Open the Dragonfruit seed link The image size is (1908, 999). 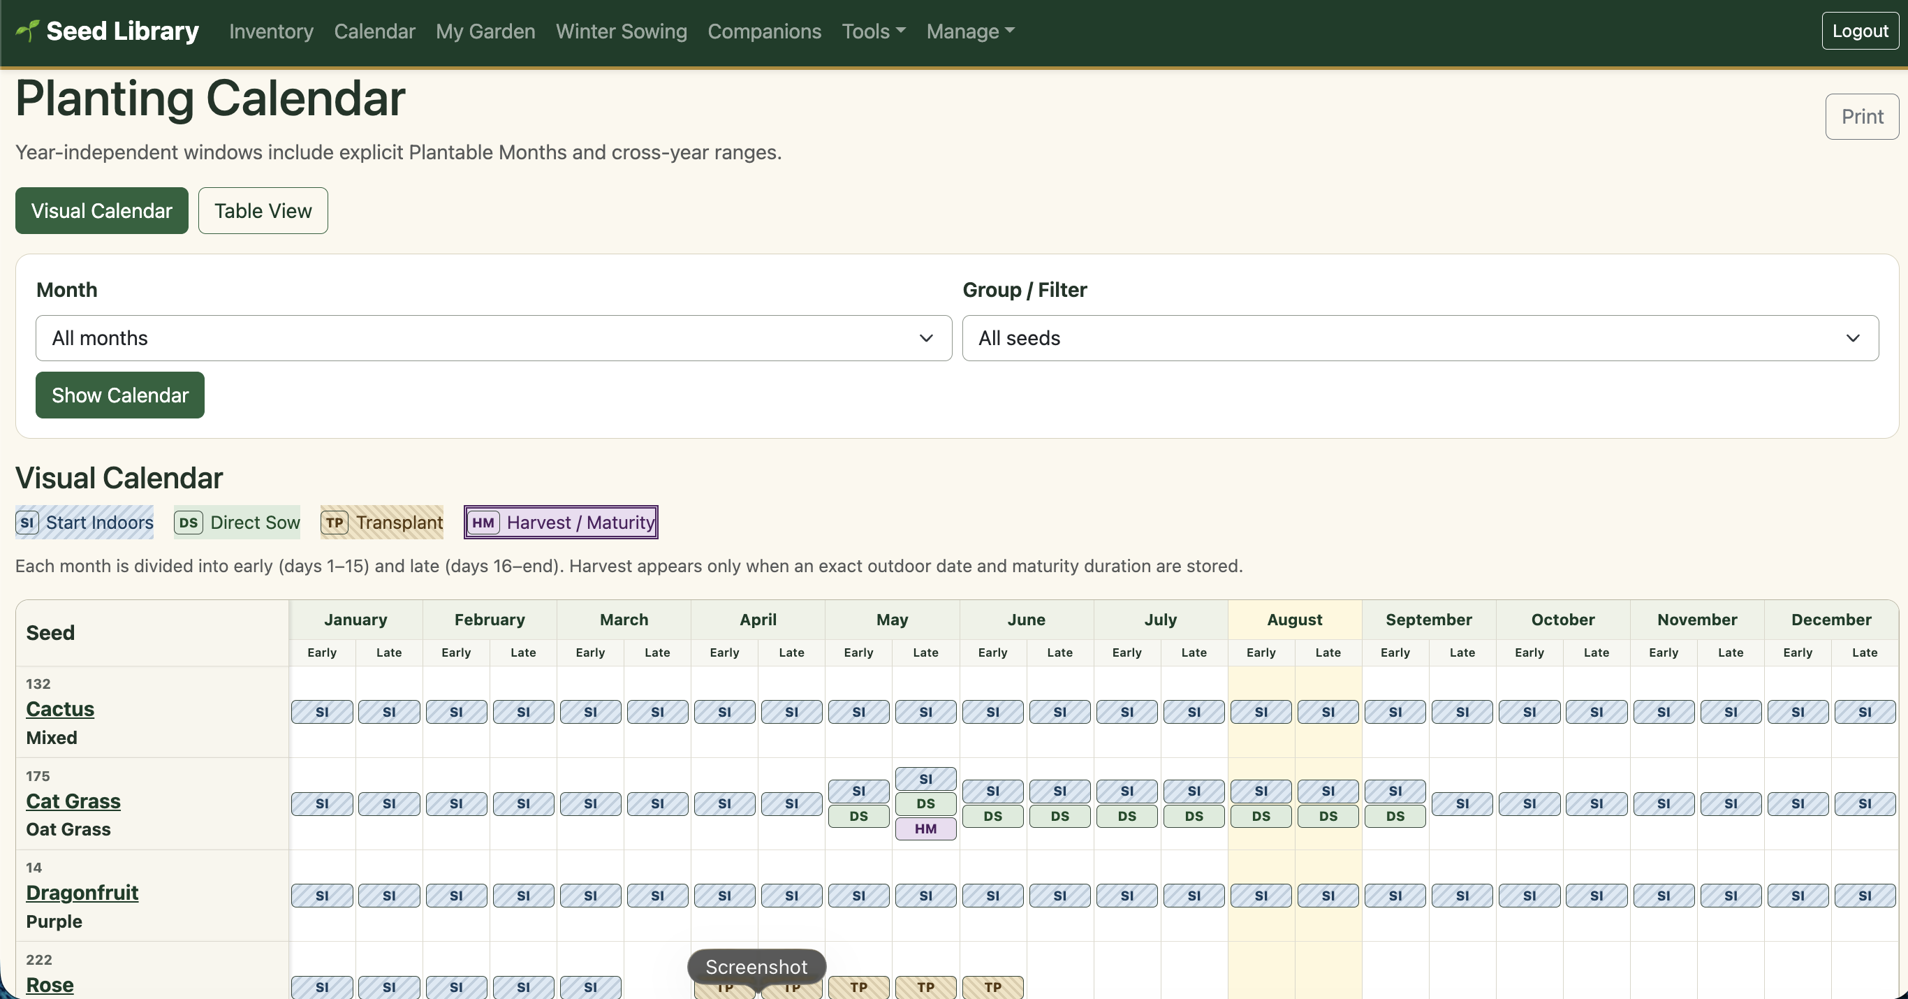[x=82, y=892]
